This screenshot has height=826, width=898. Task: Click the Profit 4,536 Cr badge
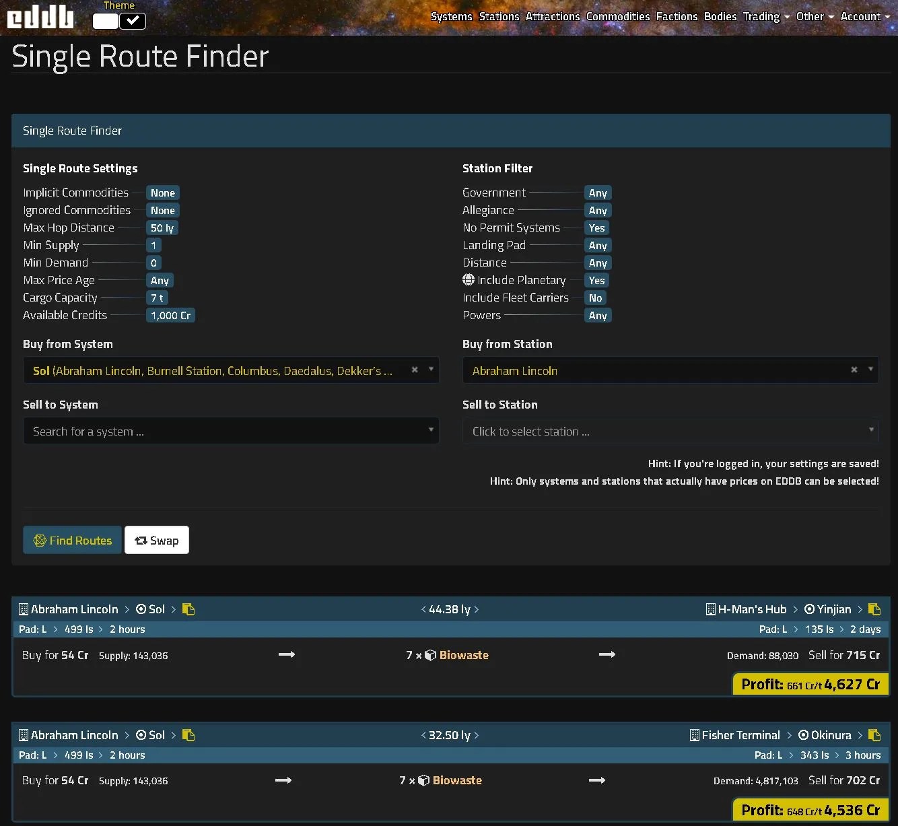coord(810,810)
